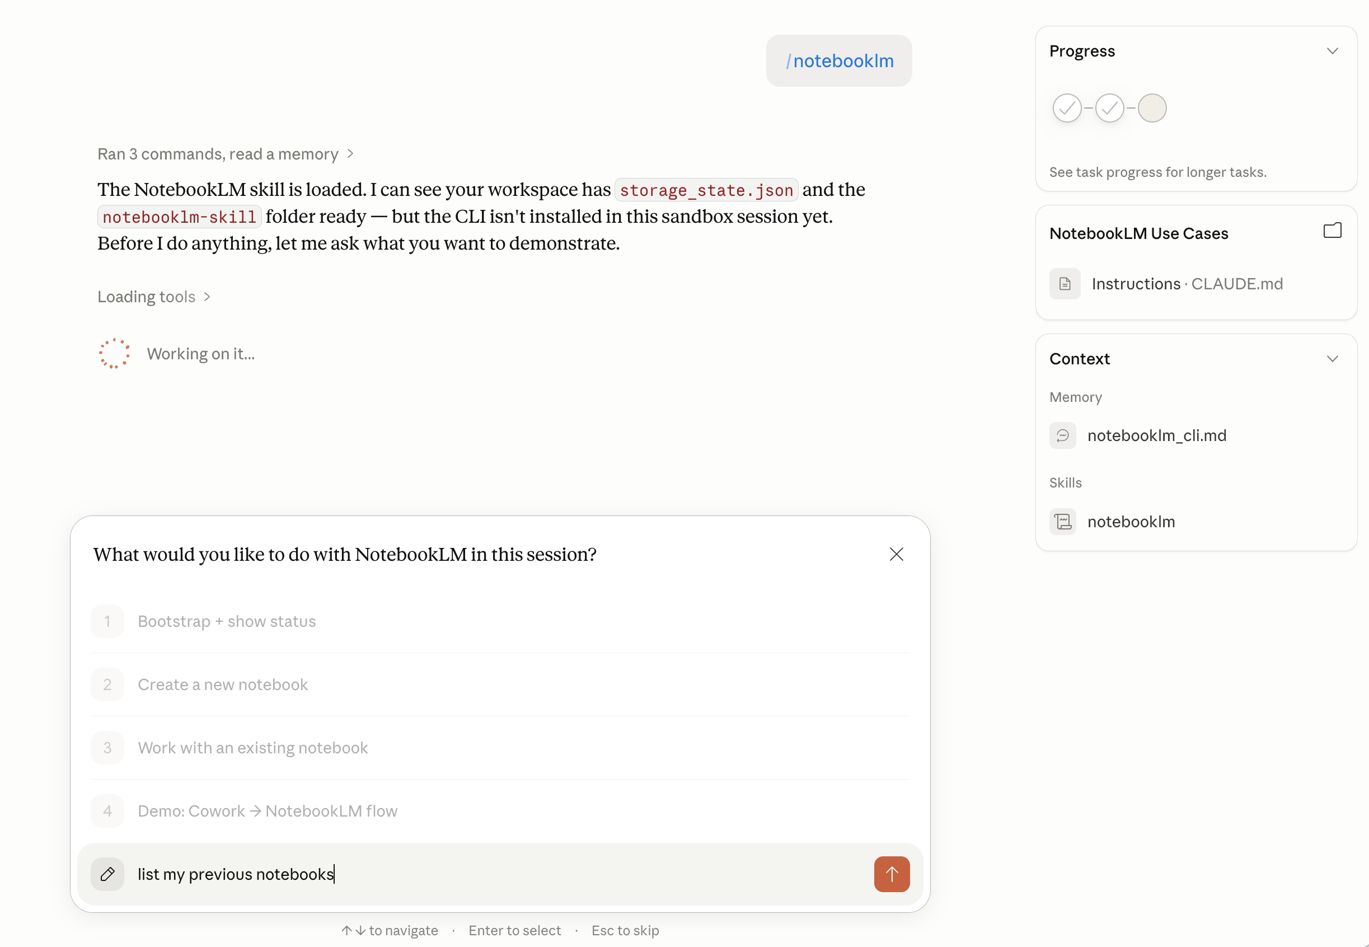Viewport: 1369px width, 947px height.
Task: Click the /notebooklm command bubble
Action: [x=838, y=61]
